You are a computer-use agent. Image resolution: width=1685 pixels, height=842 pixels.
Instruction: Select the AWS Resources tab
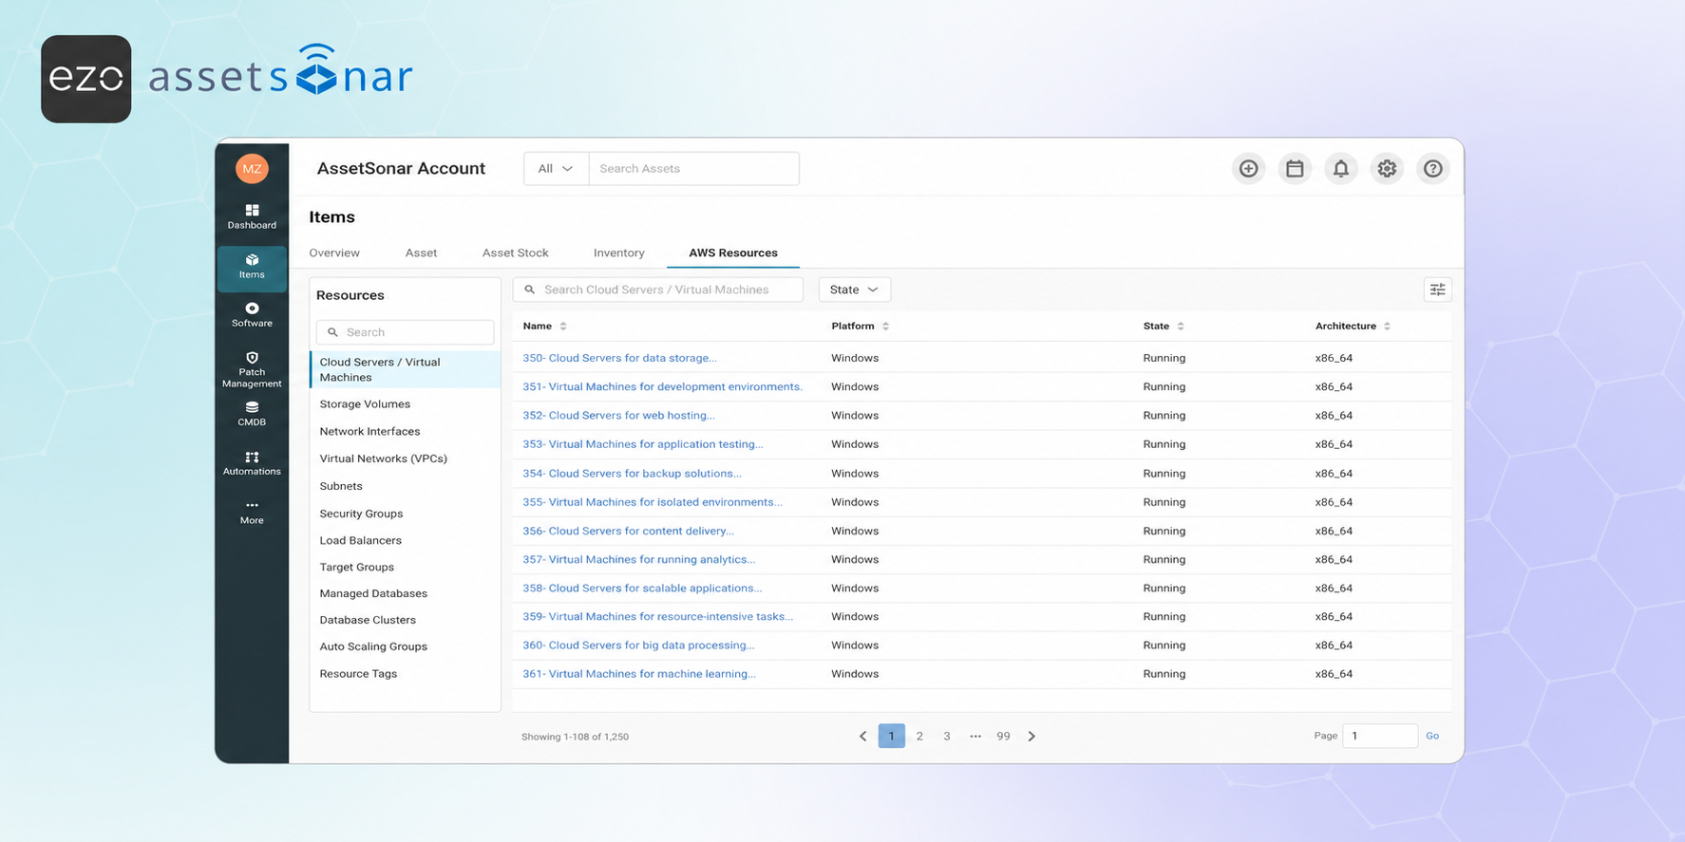[732, 253]
